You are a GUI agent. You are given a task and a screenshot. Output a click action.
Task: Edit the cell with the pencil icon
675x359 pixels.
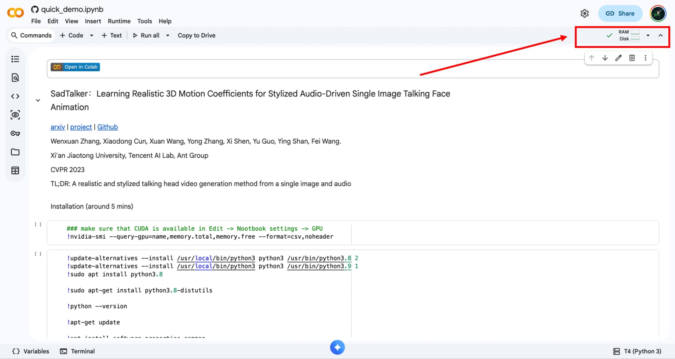tap(618, 58)
